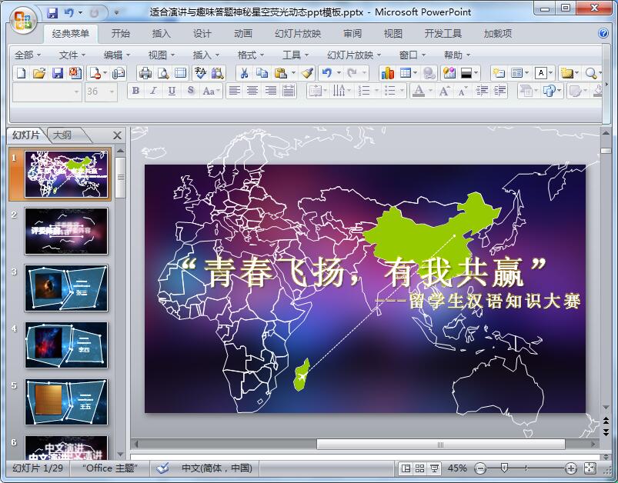Open the 设计 ribbon tab
This screenshot has height=483, width=618.
point(202,34)
